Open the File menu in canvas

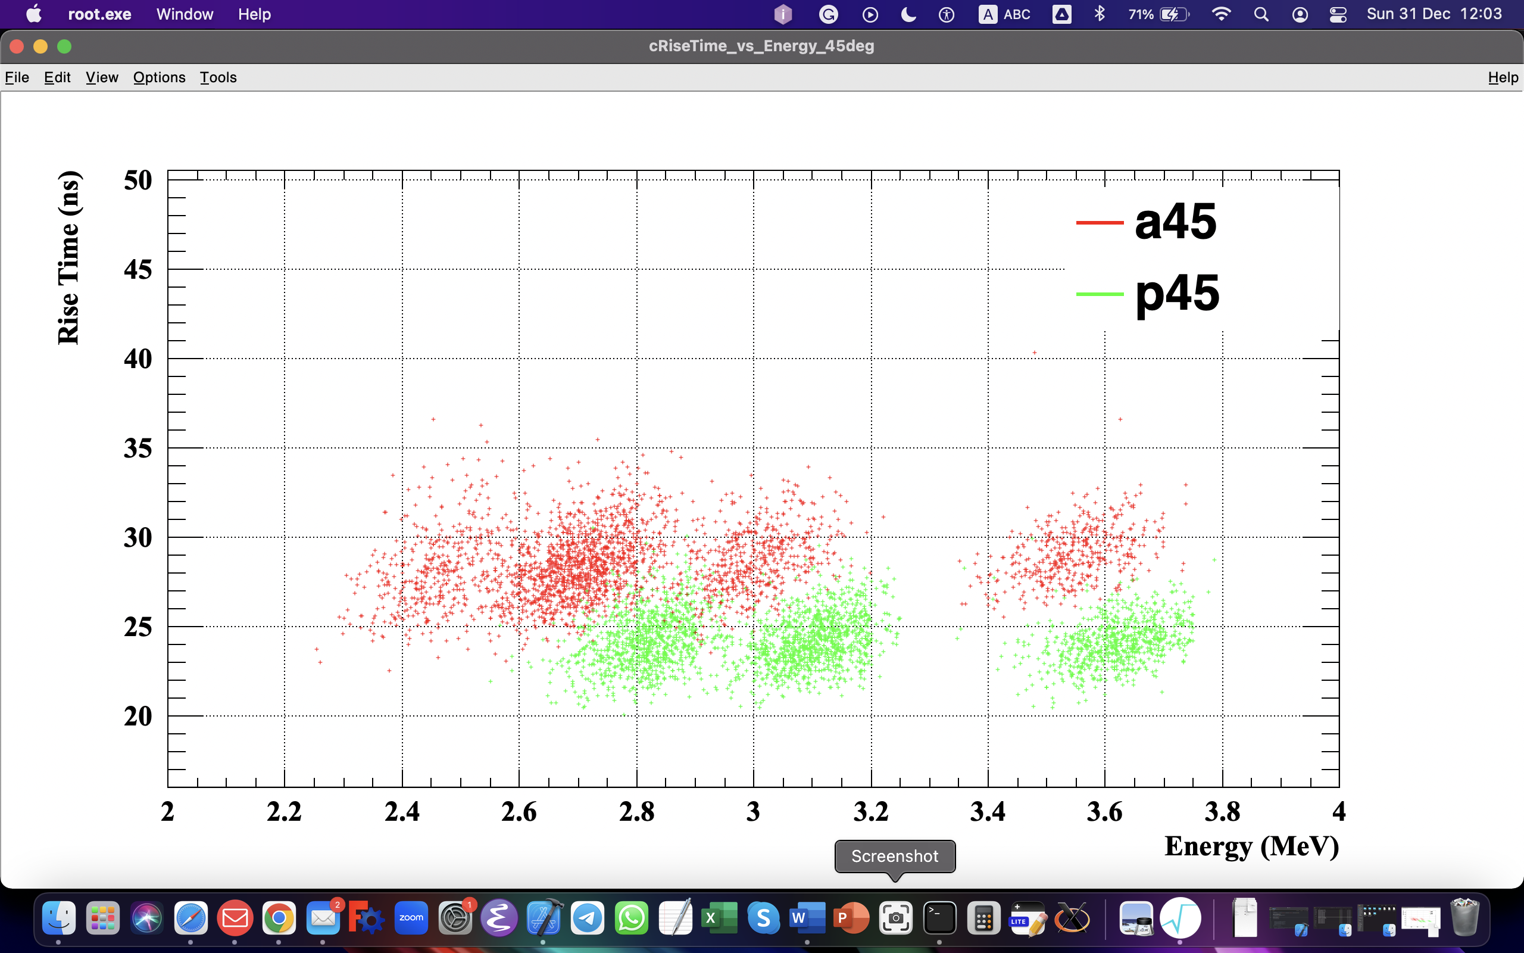click(17, 77)
